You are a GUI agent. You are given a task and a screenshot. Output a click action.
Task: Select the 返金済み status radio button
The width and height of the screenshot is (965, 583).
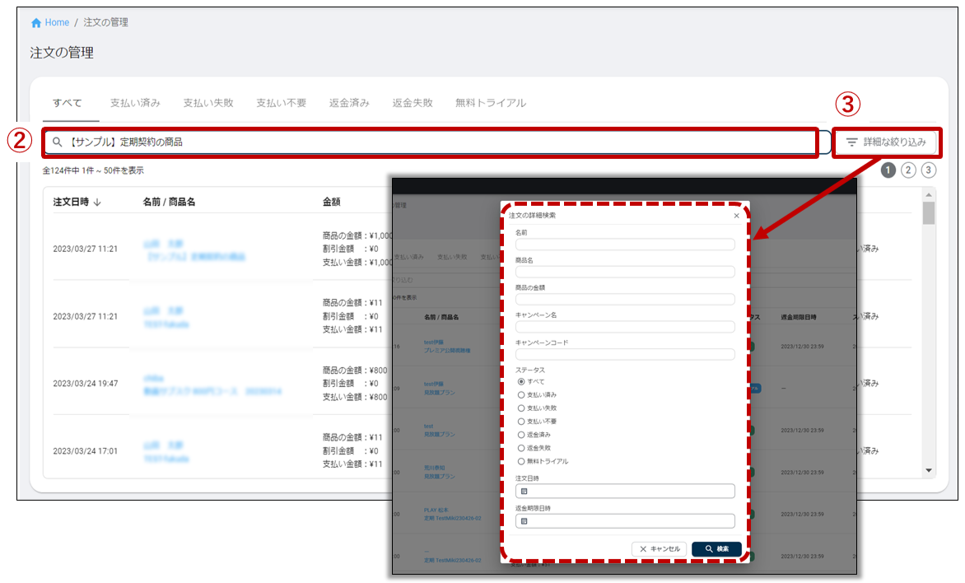(521, 435)
